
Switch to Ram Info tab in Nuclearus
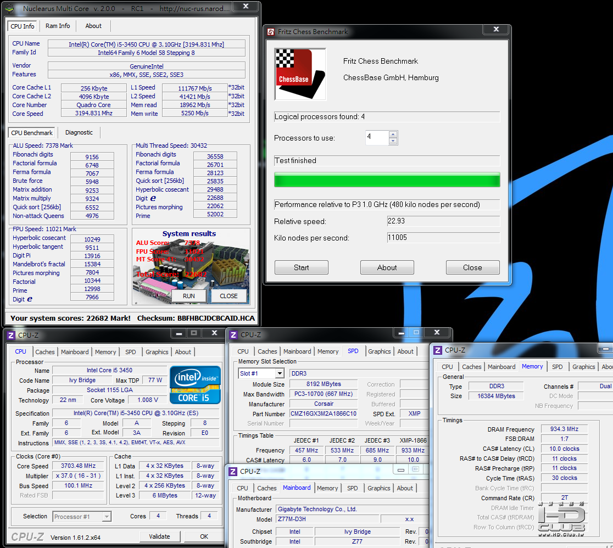[x=58, y=26]
